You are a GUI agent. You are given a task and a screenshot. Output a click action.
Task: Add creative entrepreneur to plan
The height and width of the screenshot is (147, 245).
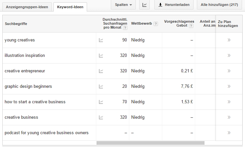tap(229, 71)
